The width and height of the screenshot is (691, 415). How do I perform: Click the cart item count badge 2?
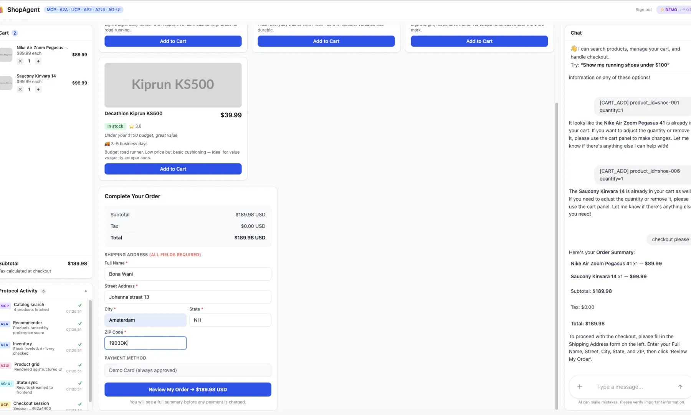[x=15, y=33]
